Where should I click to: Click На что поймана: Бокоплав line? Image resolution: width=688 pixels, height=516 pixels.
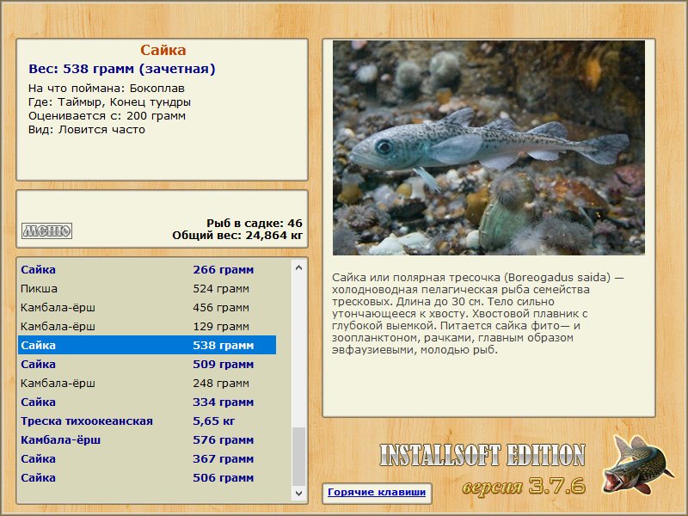[x=107, y=89]
